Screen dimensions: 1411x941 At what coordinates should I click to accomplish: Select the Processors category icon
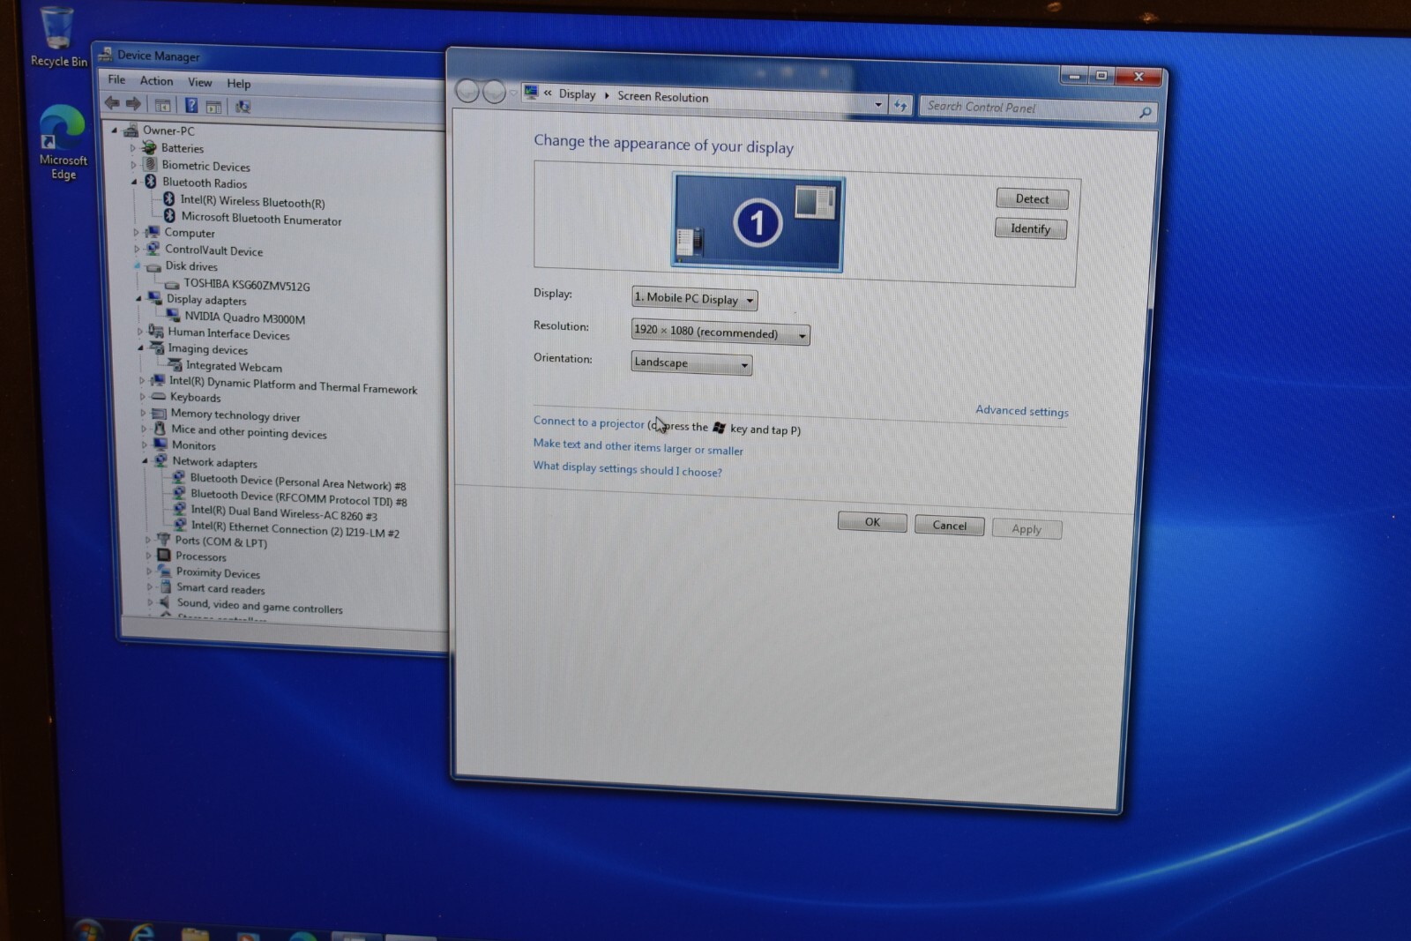pos(163,556)
